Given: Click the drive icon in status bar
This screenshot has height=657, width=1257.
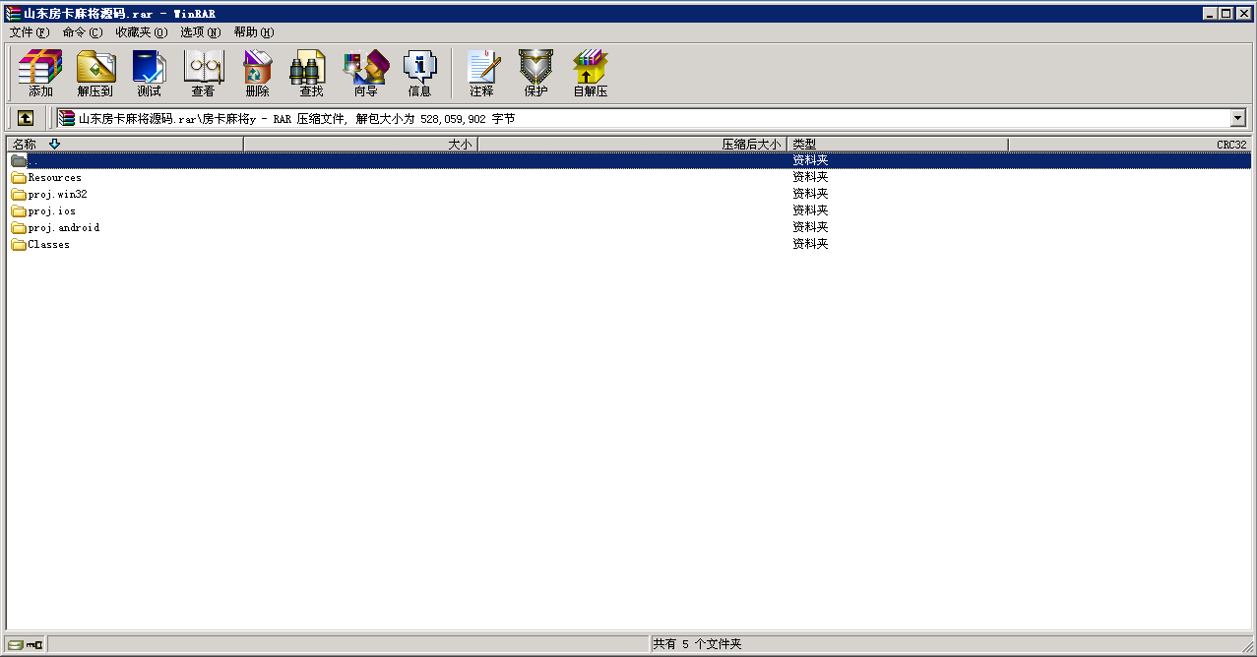Looking at the screenshot, I should tap(16, 644).
